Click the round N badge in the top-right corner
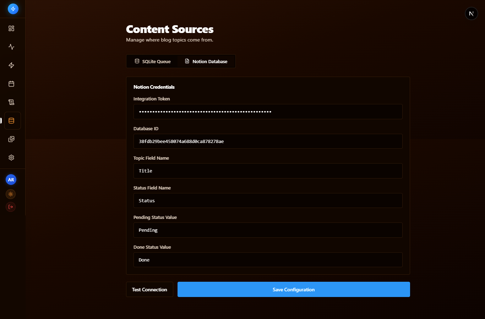The height and width of the screenshot is (319, 485). [472, 13]
